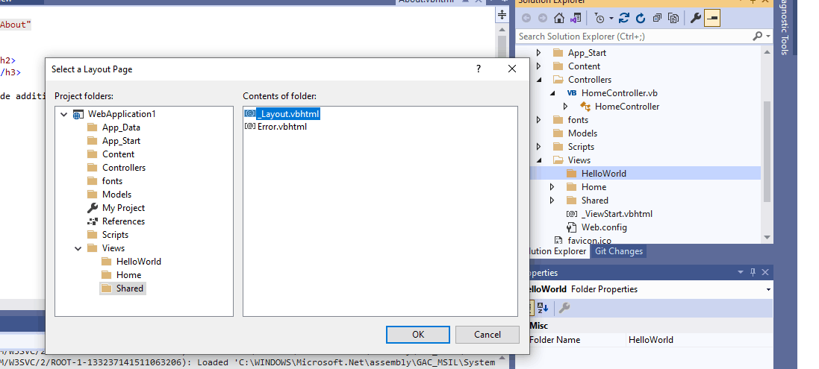Click the Solution Explorer vertical scrollbar
This screenshot has height=369, width=819.
click(767, 151)
